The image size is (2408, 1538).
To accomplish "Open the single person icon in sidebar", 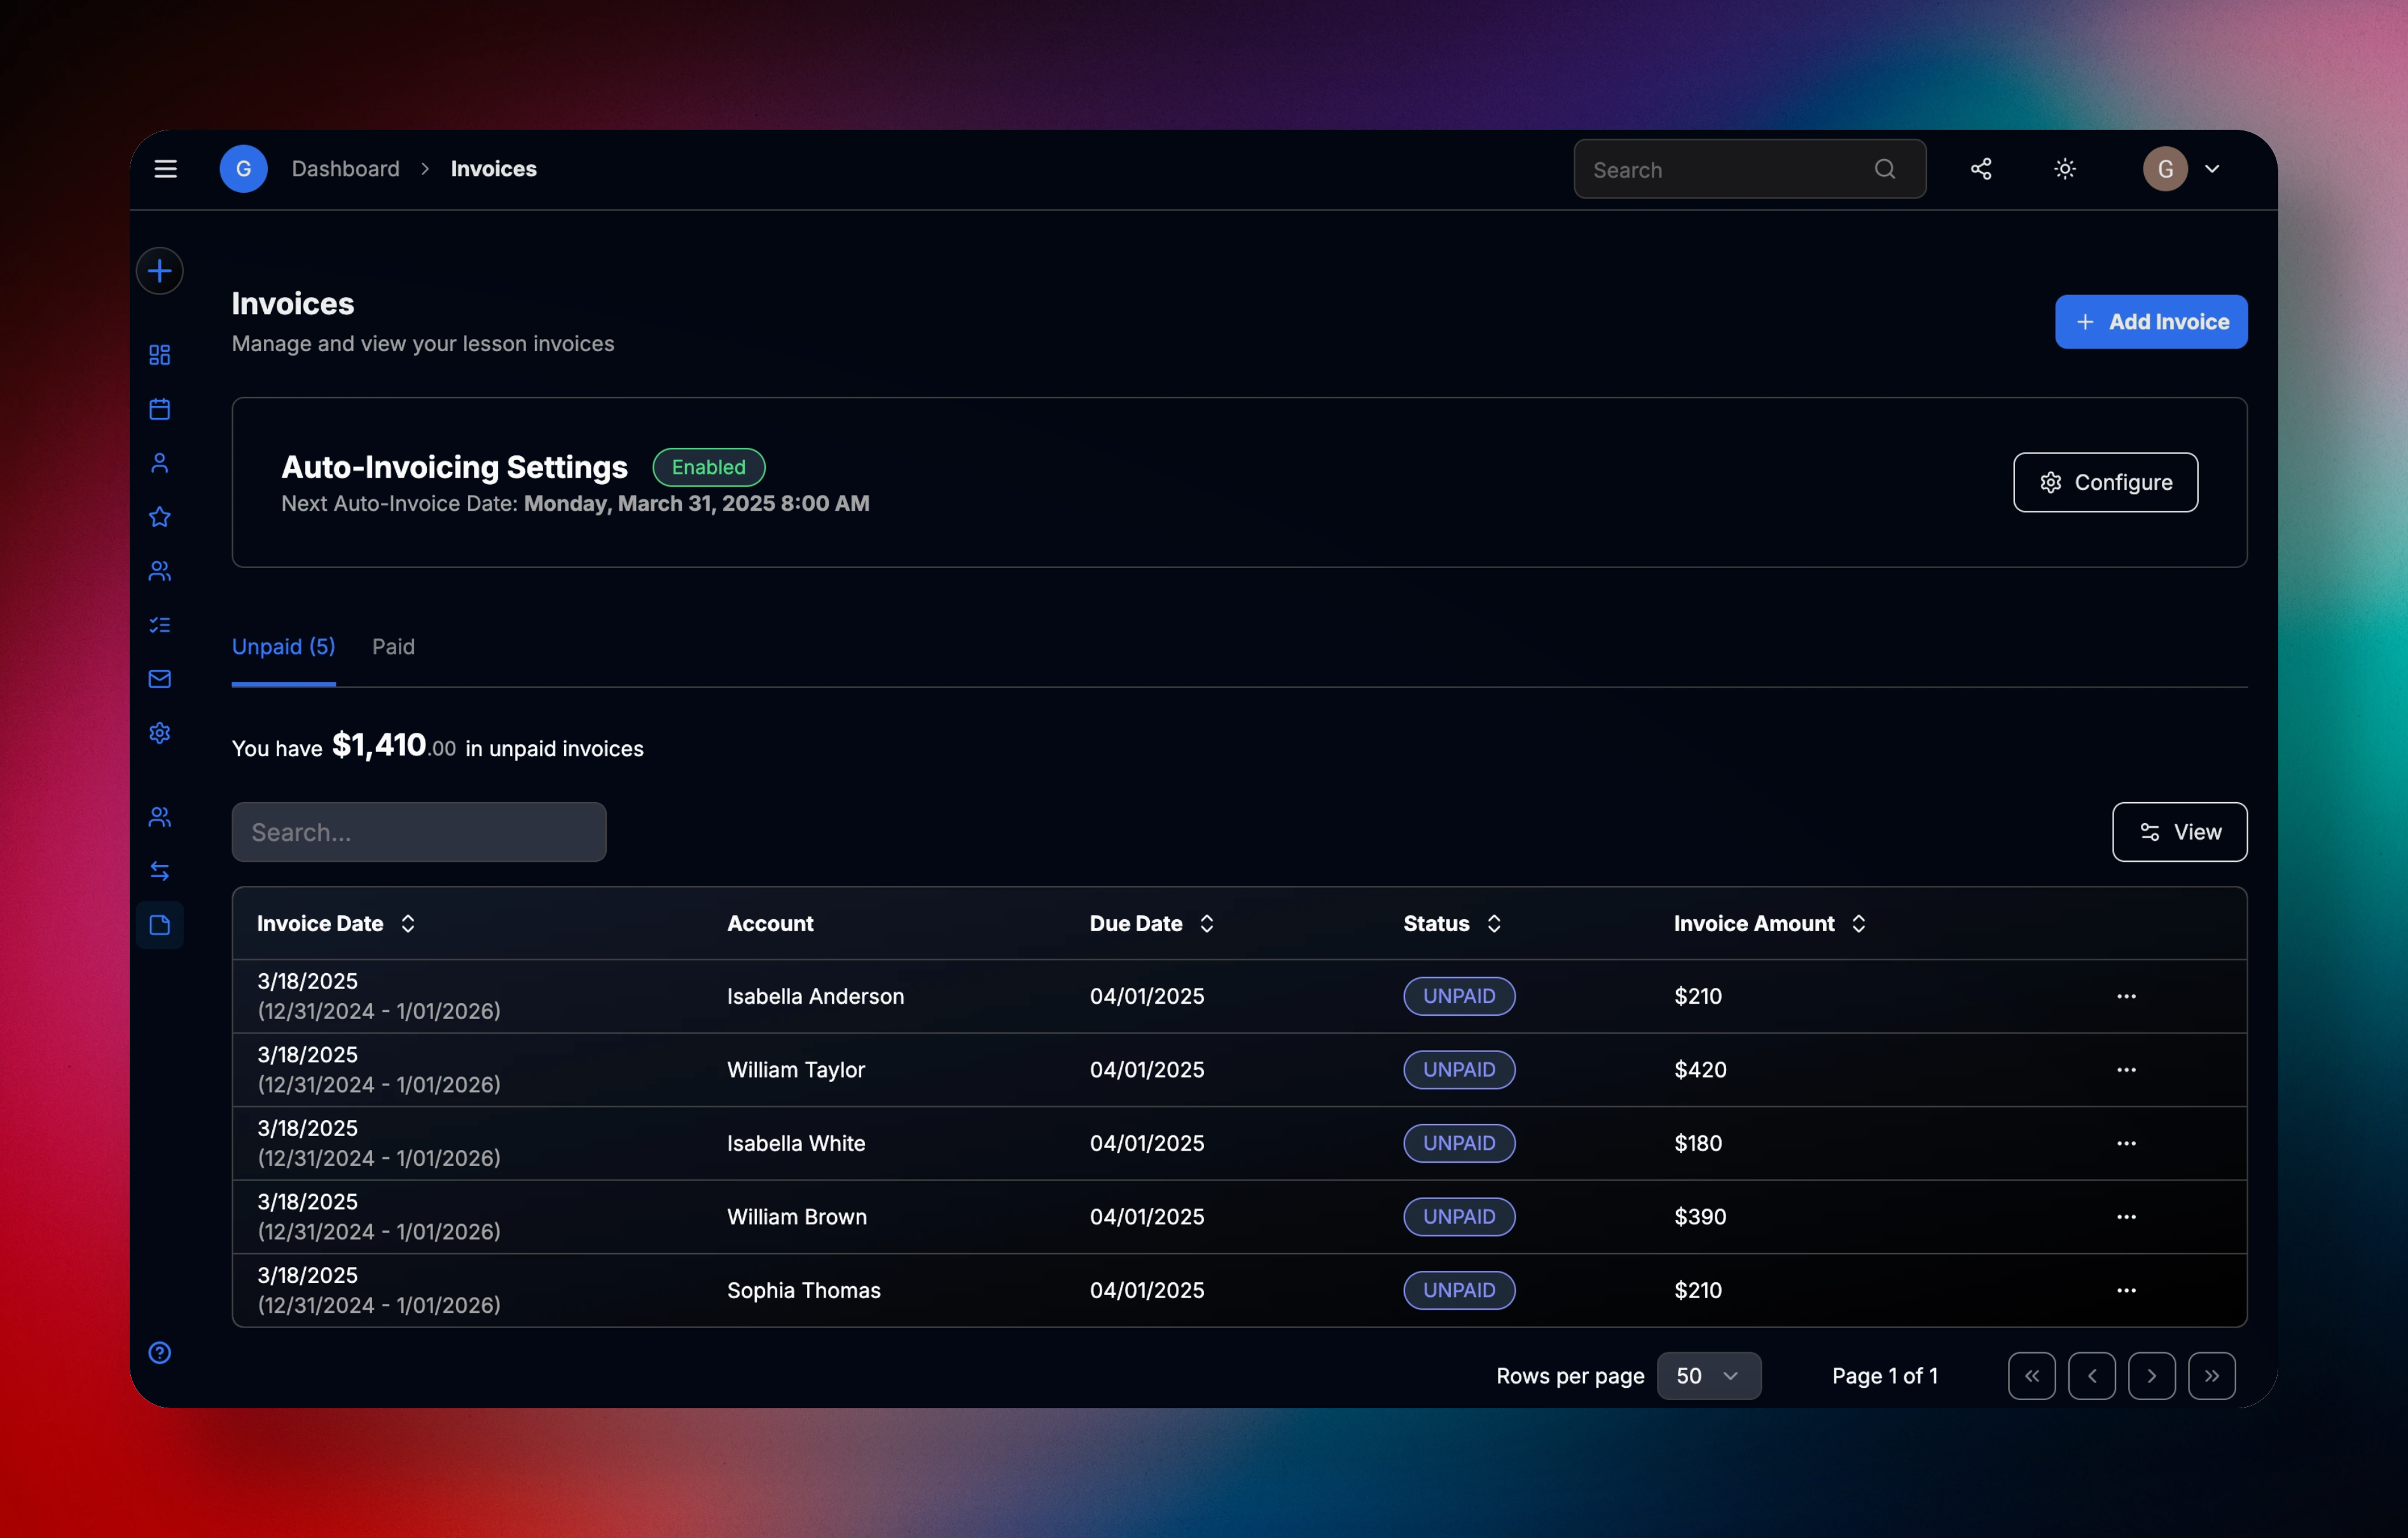I will [x=160, y=463].
